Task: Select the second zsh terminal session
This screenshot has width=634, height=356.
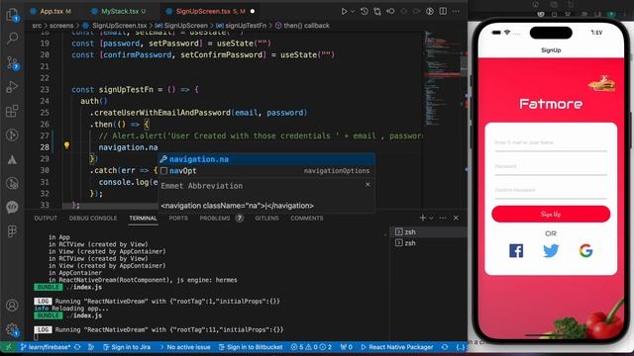Action: tap(429, 243)
